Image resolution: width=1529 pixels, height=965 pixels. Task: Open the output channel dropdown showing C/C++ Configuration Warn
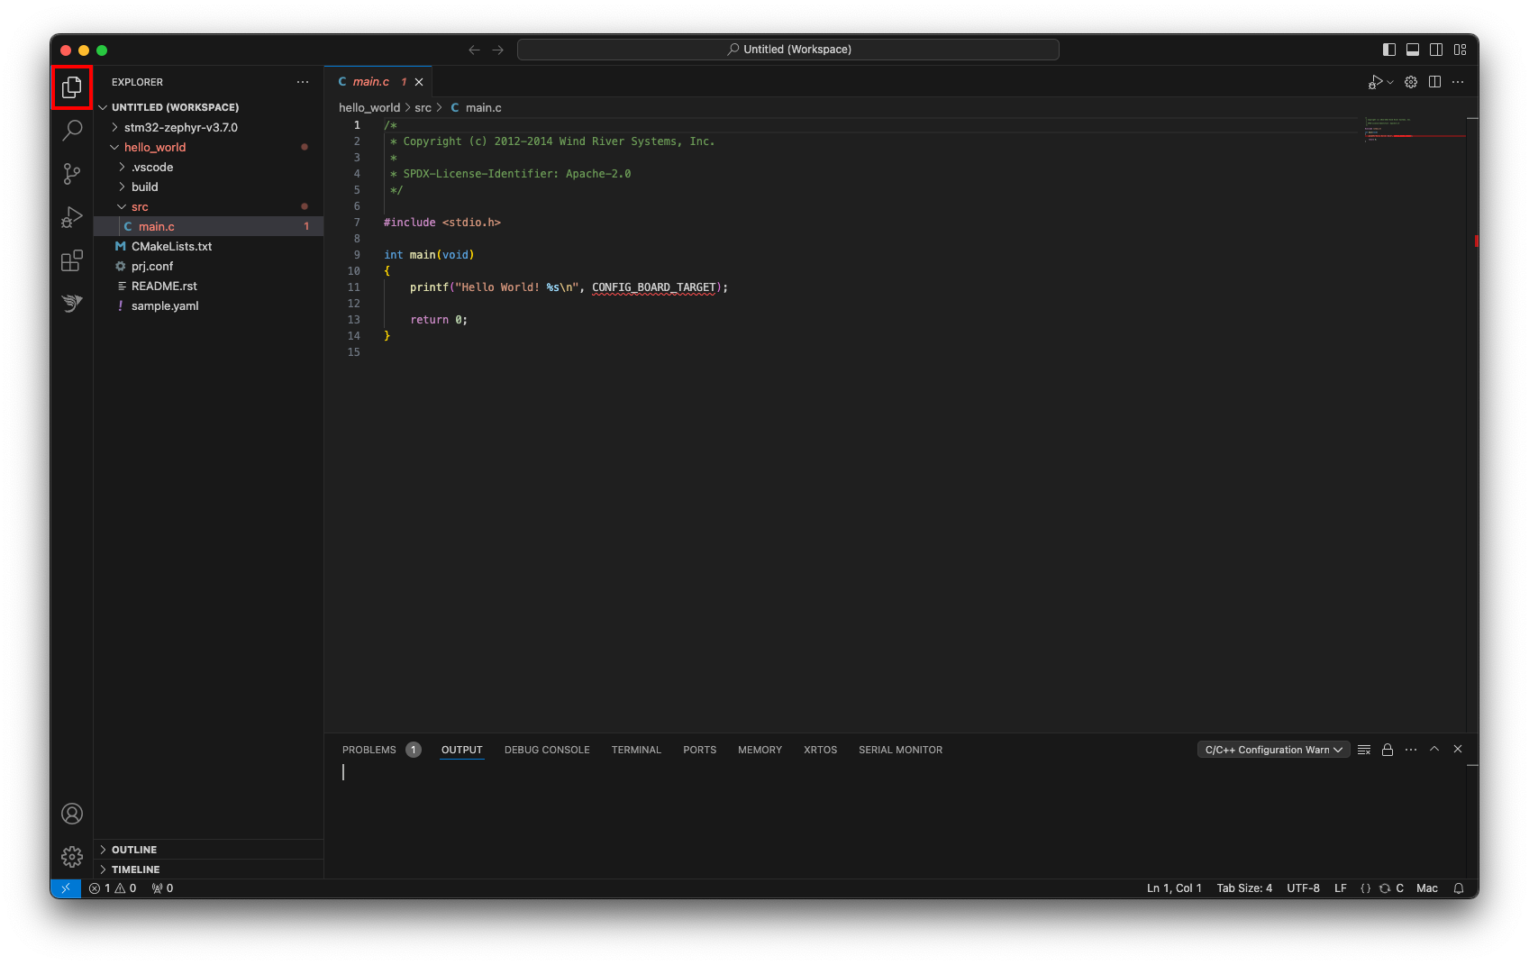pos(1272,749)
